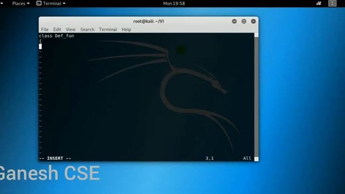Click the opening brace line
This screenshot has height=194, width=345.
tap(40, 41)
